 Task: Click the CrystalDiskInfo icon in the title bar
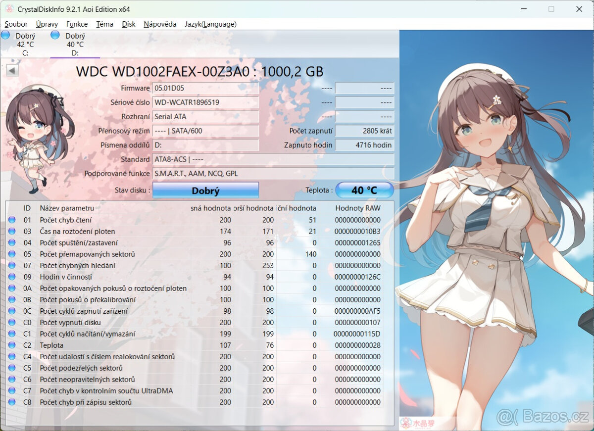(9, 8)
